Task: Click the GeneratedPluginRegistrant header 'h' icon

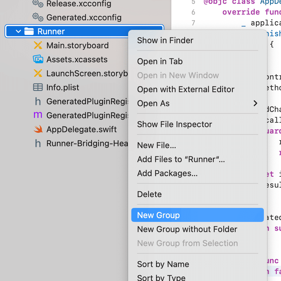Action: [38, 101]
